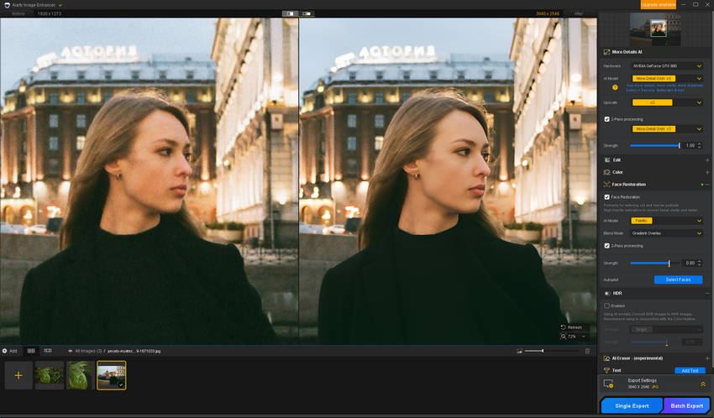Click the Text section icon

coord(606,370)
